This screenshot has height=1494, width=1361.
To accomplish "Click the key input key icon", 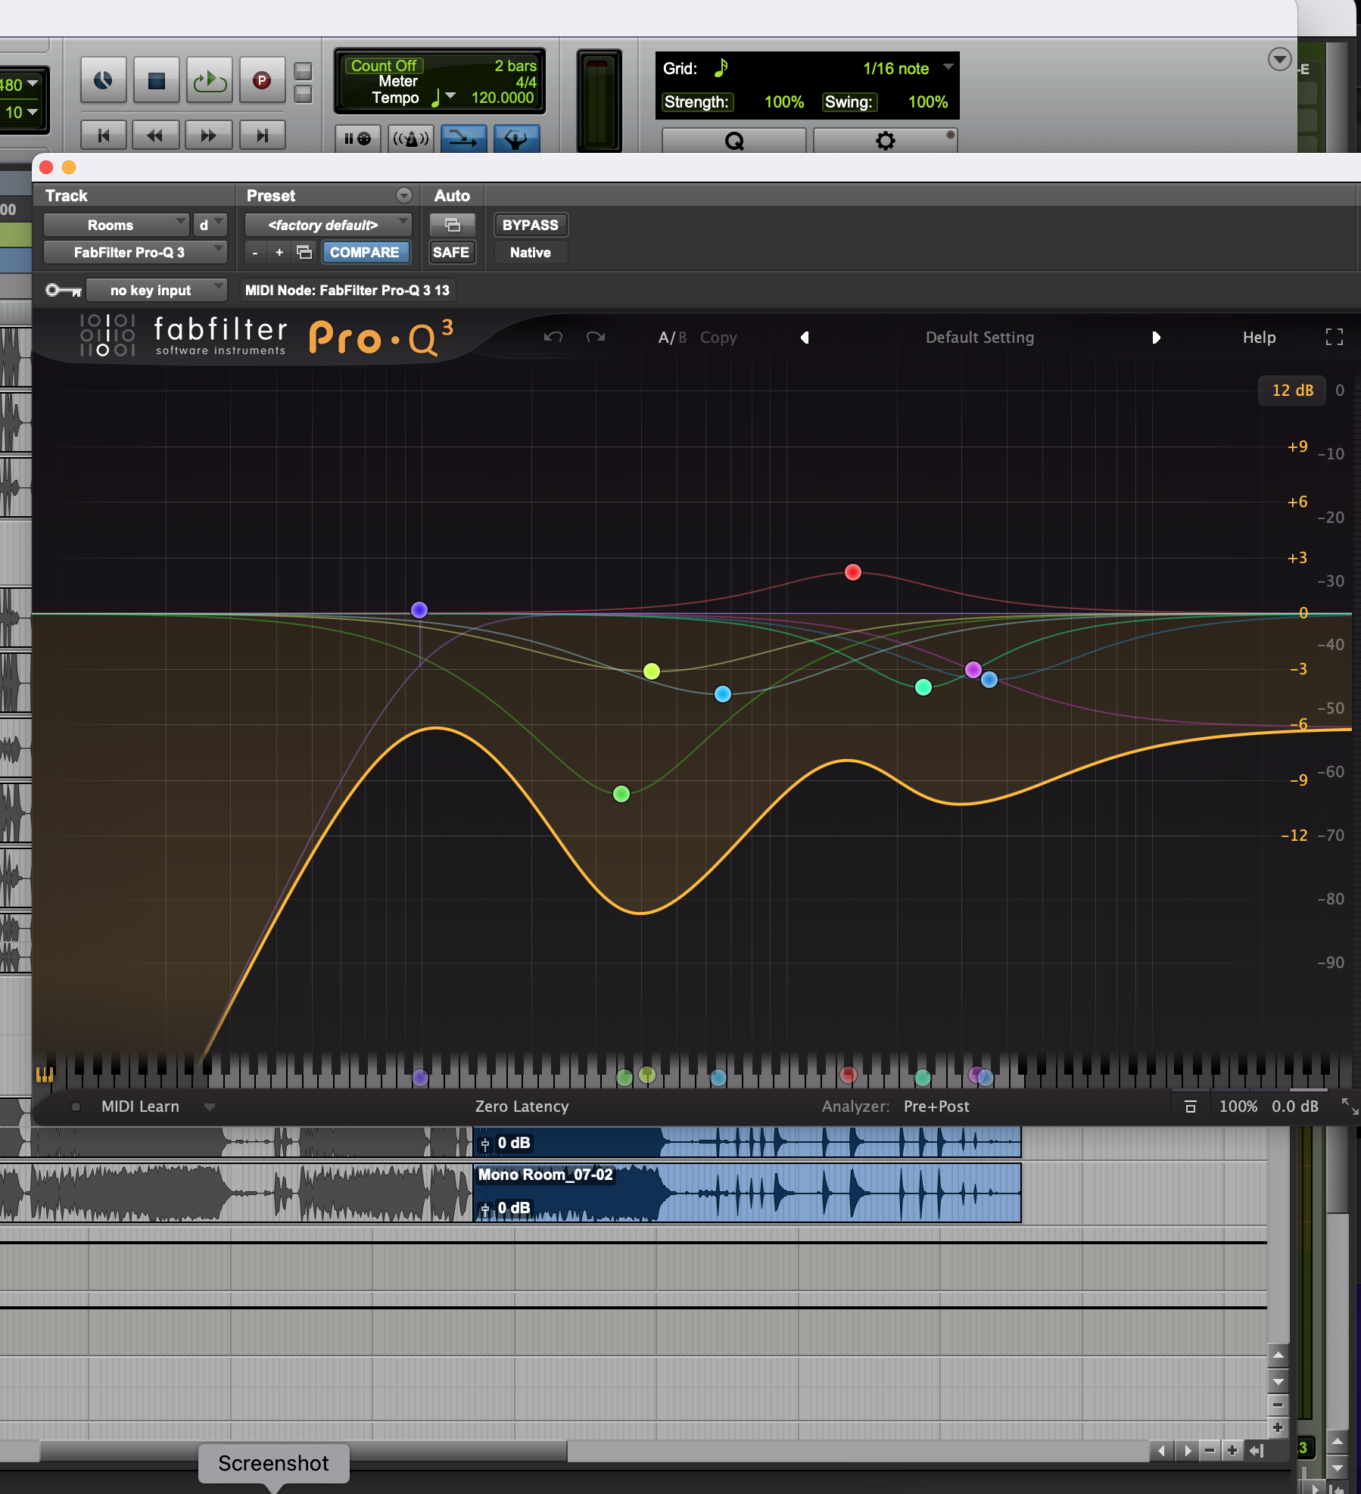I will (x=64, y=290).
